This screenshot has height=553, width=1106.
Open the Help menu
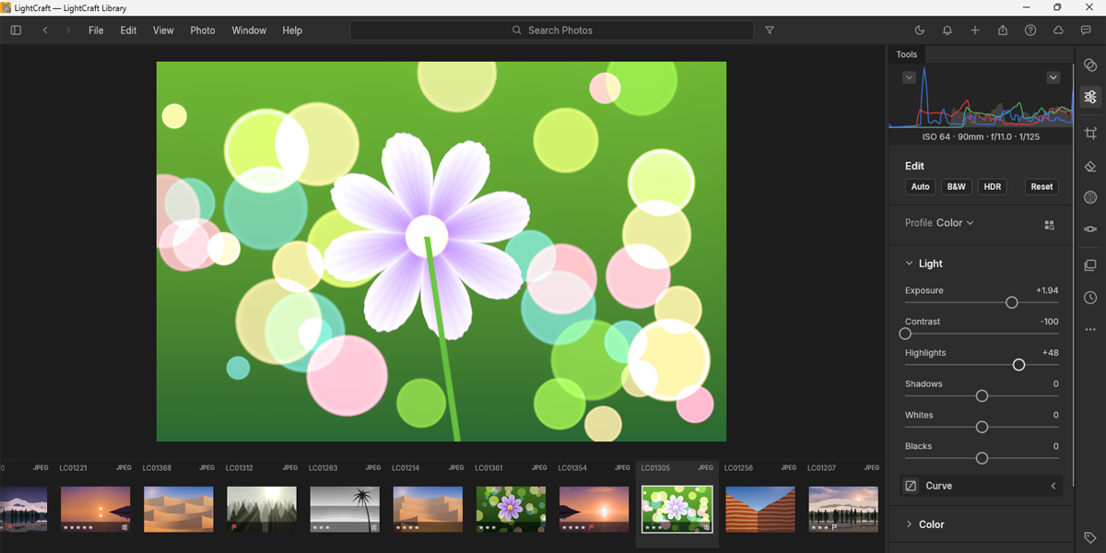click(x=292, y=30)
